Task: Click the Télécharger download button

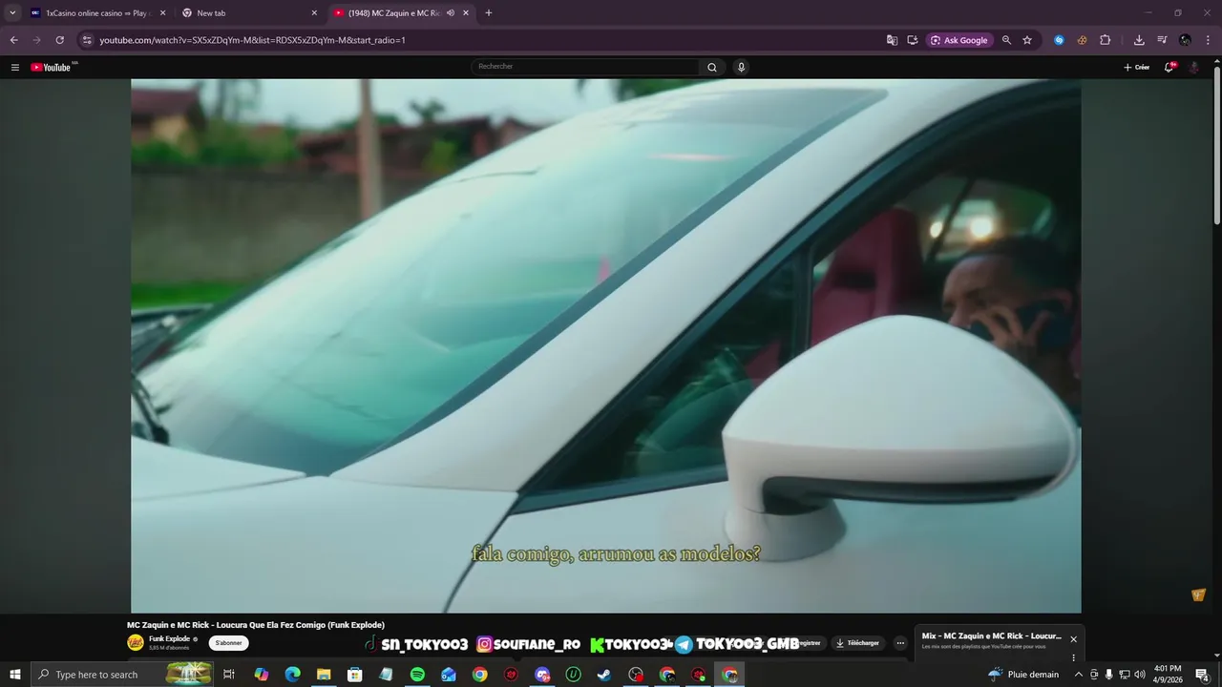Action: pos(857,643)
